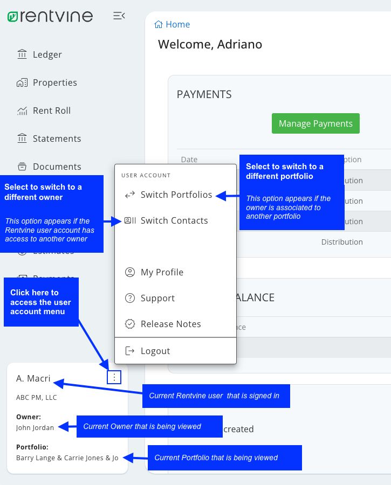Select Release Notes in the menu
This screenshot has height=485, width=391.
click(x=169, y=324)
